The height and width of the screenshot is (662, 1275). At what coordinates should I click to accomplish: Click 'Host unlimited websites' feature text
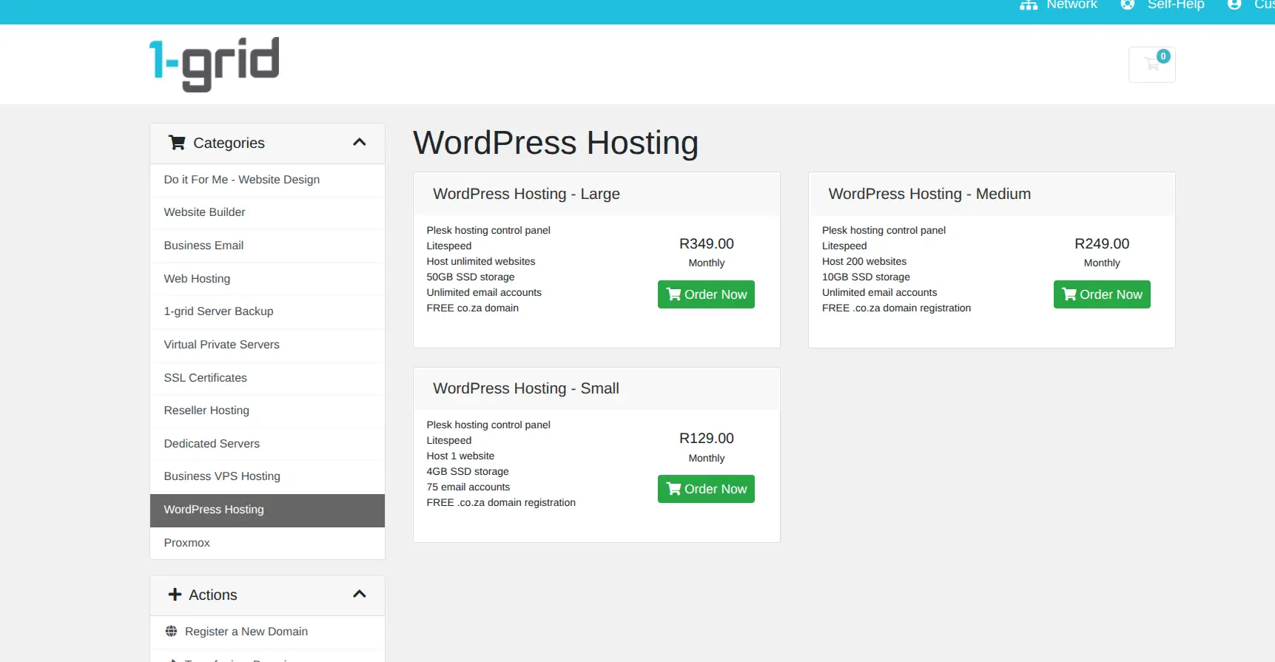(x=481, y=262)
